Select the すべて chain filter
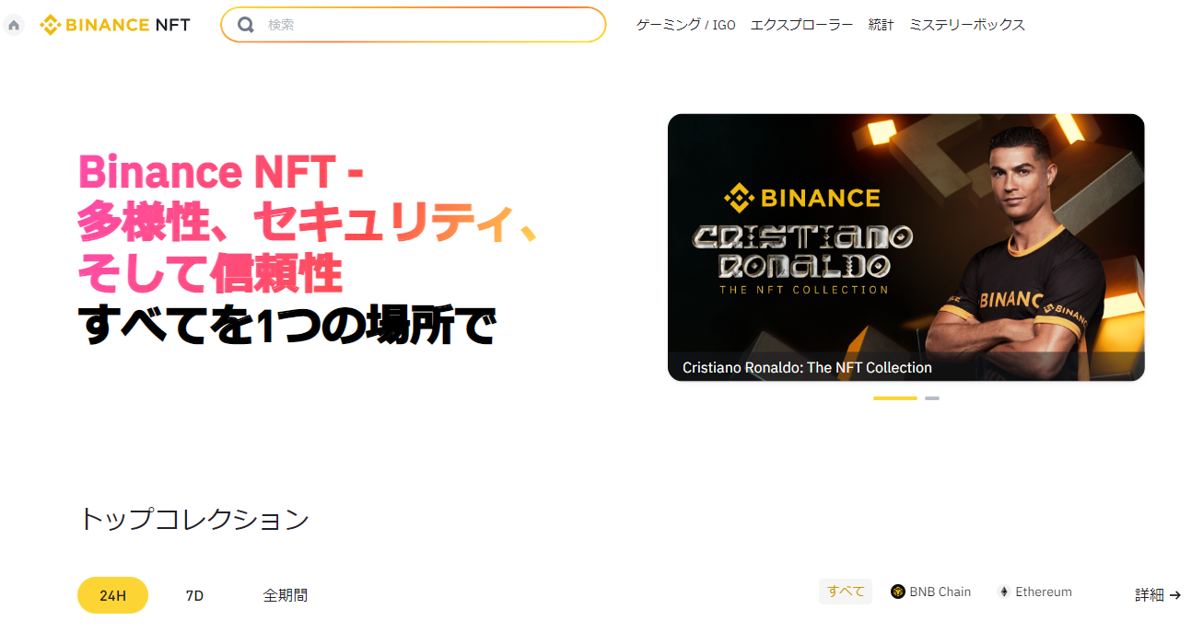This screenshot has width=1203, height=632. tap(846, 592)
